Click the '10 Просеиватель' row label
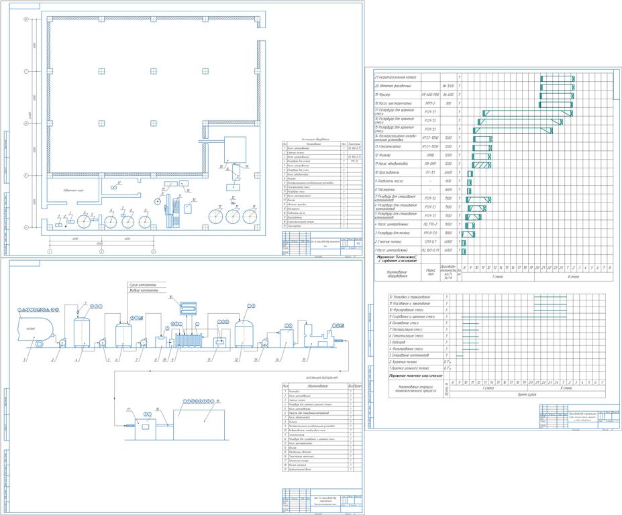The width and height of the screenshot is (622, 515). pyautogui.click(x=387, y=172)
